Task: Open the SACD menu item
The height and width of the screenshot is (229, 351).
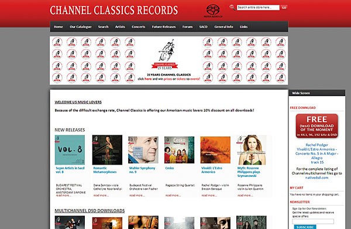Action: point(203,27)
